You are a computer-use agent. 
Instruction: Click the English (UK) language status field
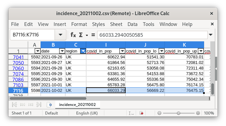(87, 113)
